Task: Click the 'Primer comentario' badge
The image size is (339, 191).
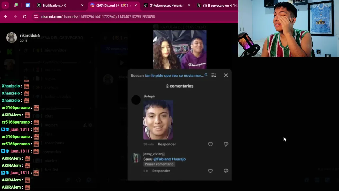Action: point(159,164)
